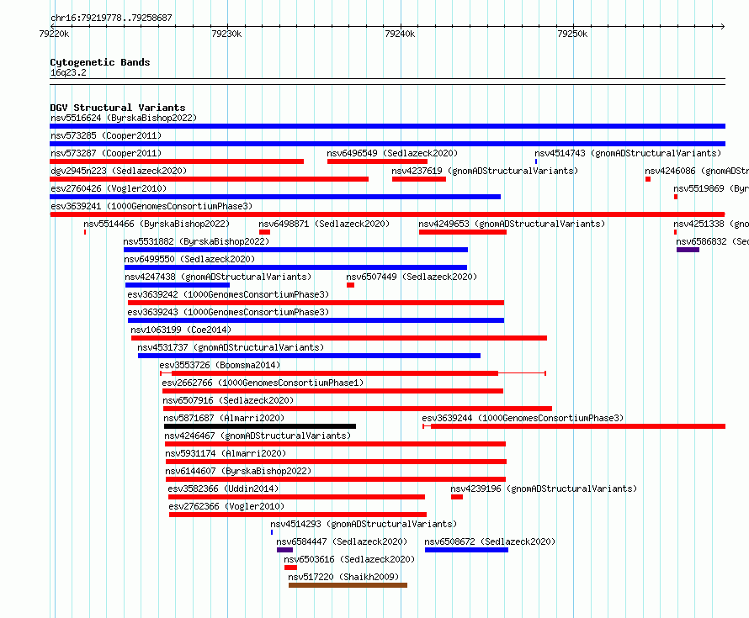Open esv2762366 (Vogler2010) variant
This screenshot has height=618, width=749.
(226, 506)
